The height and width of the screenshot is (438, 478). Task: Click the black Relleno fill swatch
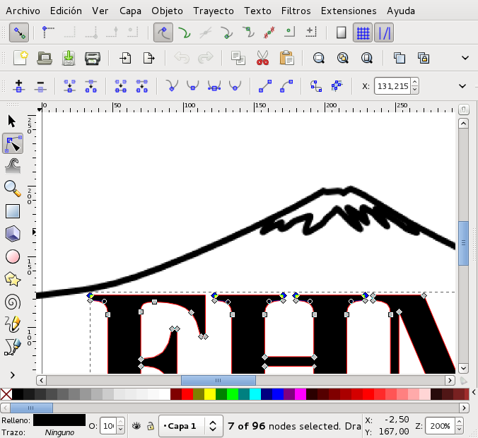tap(59, 420)
